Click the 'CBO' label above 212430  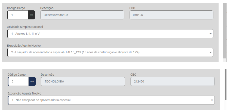(x=133, y=75)
